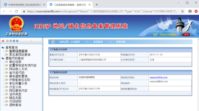This screenshot has width=199, height=111.
Task: Select 服务器放置地 in the tree
Action: point(18,76)
